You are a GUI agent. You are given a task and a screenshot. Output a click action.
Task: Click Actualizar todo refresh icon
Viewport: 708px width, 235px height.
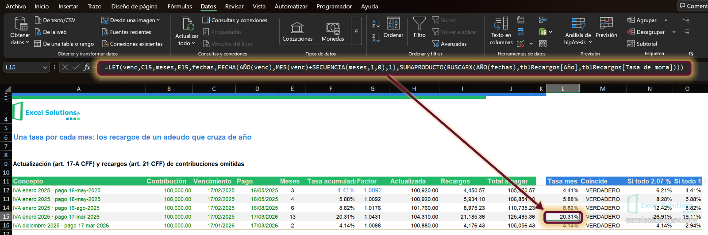click(187, 24)
